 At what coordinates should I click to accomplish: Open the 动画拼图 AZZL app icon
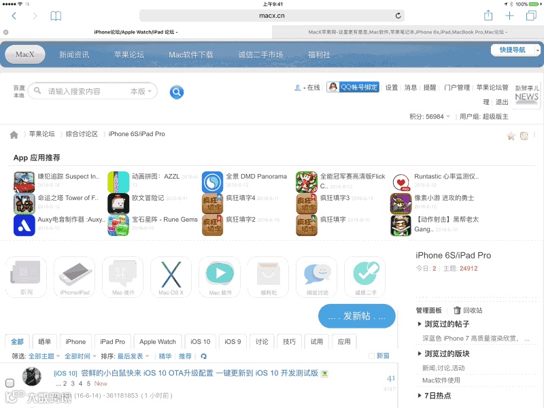pos(118,182)
